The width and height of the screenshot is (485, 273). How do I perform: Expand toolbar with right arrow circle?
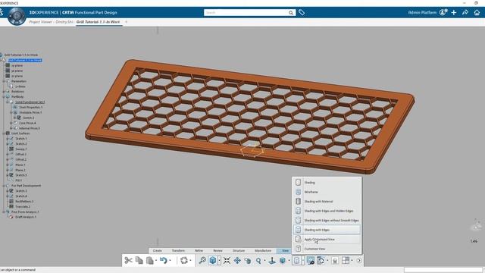coord(359,261)
